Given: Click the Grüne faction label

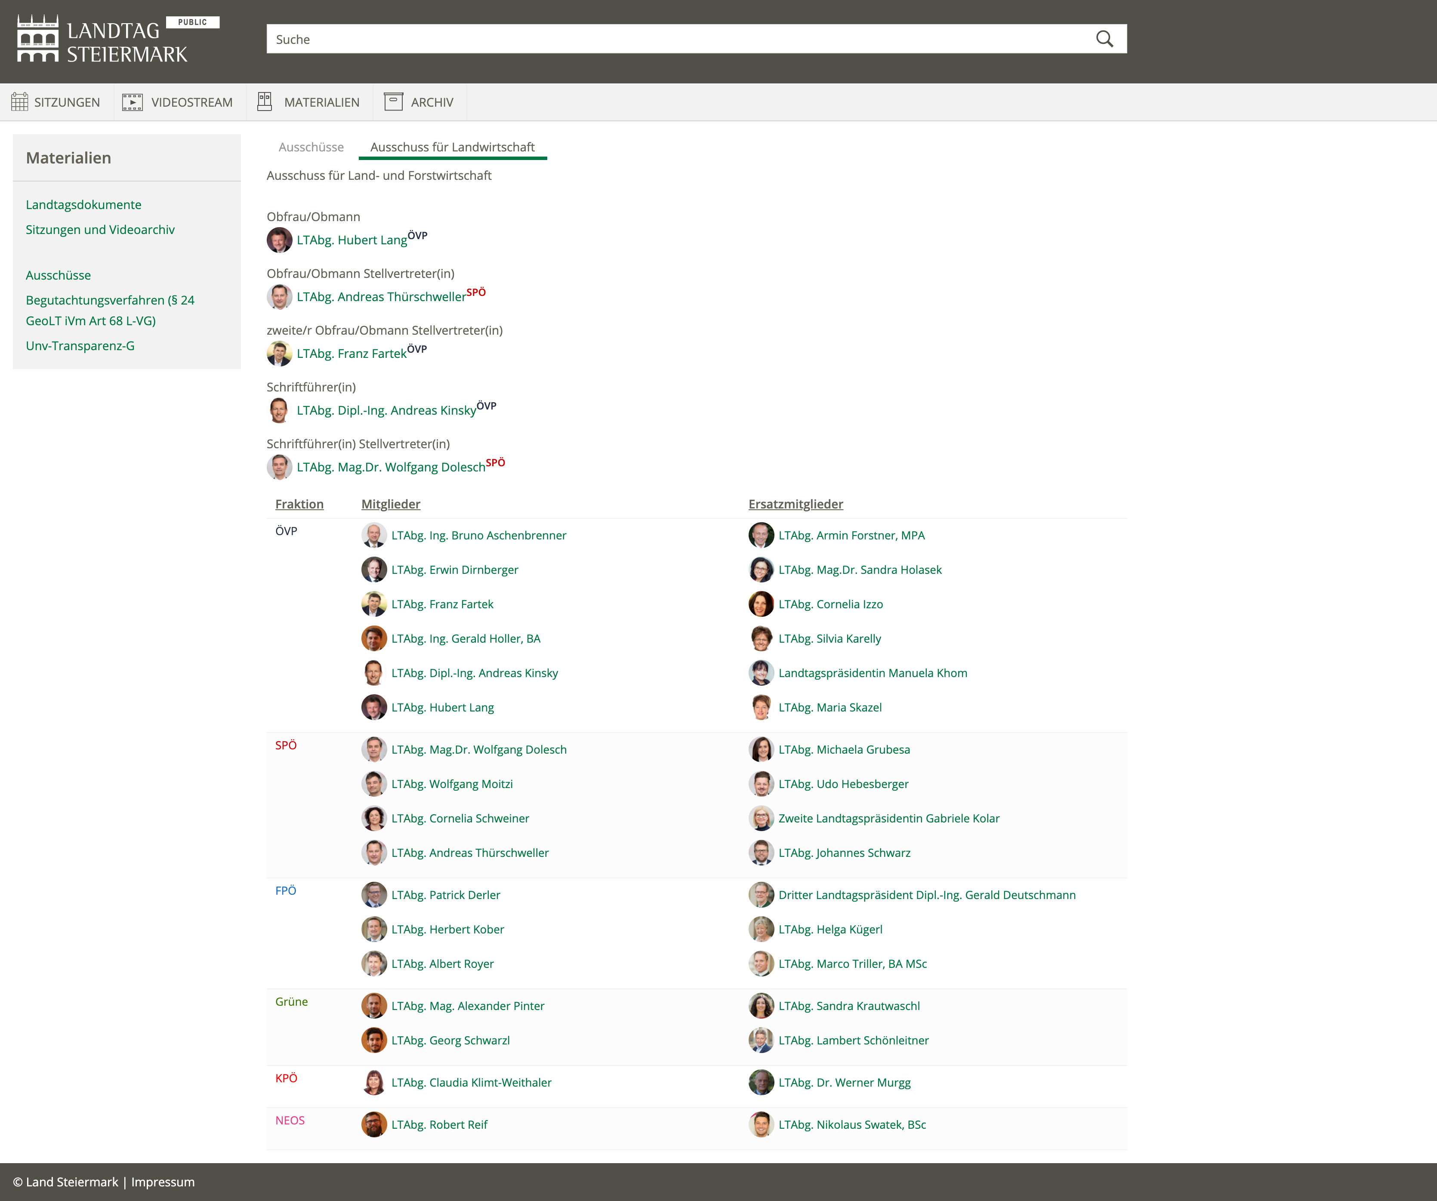Looking at the screenshot, I should pos(292,1002).
